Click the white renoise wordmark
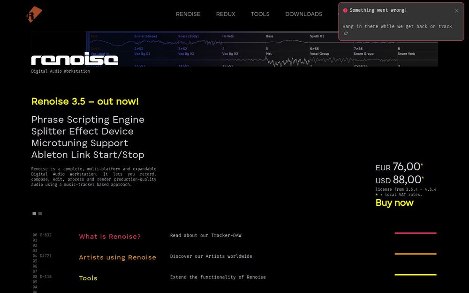469x293 pixels. 75,59
